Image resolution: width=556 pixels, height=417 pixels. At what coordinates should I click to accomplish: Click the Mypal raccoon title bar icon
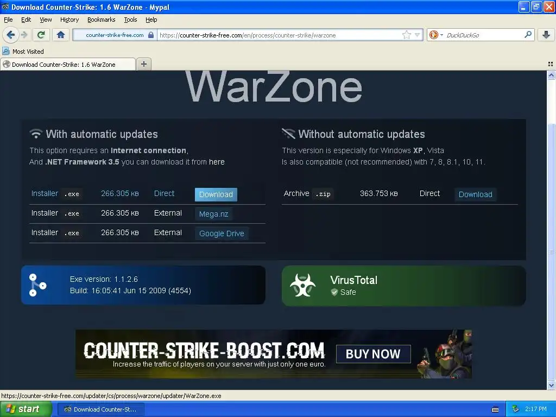click(x=5, y=7)
